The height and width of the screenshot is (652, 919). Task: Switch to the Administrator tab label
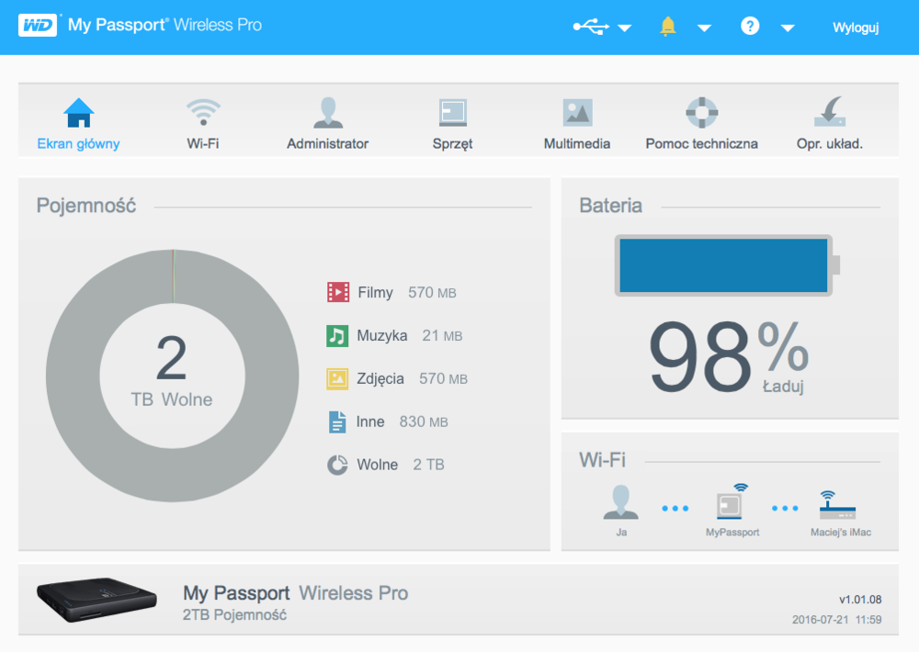tap(328, 143)
